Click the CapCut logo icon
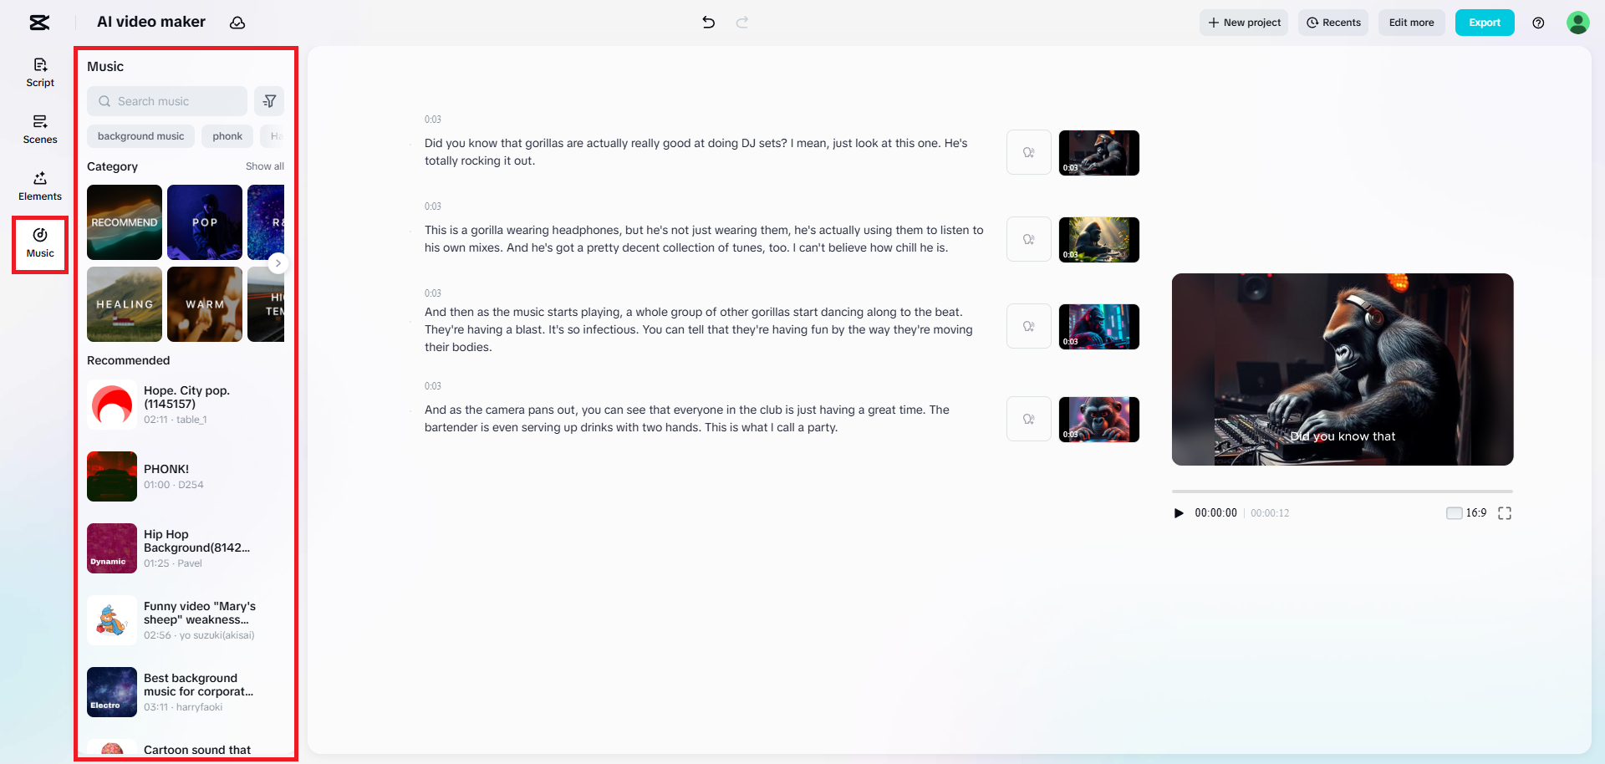Viewport: 1605px width, 764px height. tap(39, 23)
